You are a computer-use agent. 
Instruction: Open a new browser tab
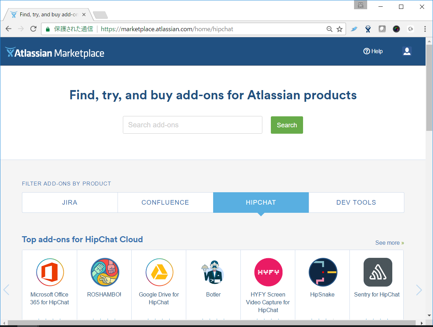coord(100,15)
